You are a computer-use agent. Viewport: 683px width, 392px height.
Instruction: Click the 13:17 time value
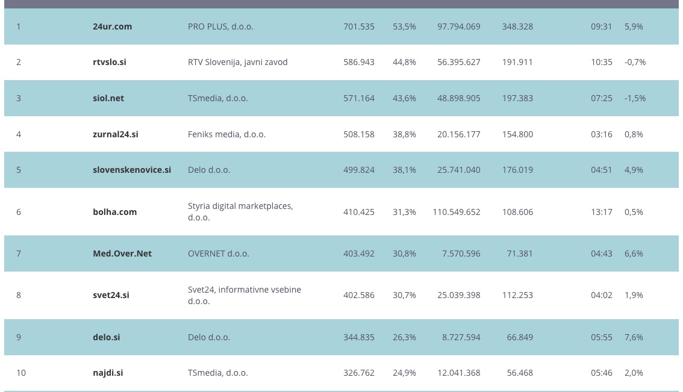point(602,212)
